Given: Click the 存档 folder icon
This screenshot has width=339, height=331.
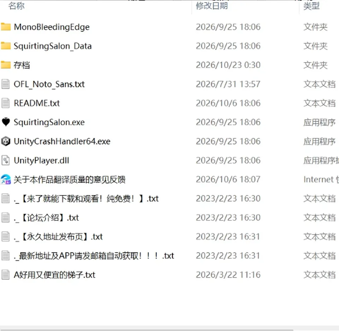Looking at the screenshot, I should pos(6,65).
